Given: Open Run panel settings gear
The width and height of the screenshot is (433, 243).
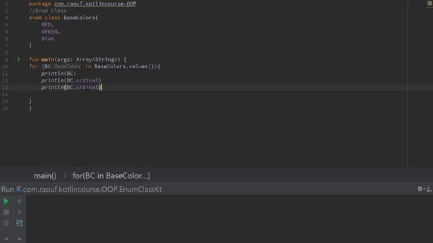Looking at the screenshot, I should coord(420,189).
